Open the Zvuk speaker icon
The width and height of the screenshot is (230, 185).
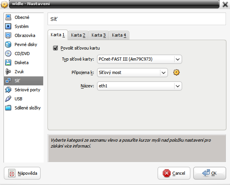(x=8, y=72)
